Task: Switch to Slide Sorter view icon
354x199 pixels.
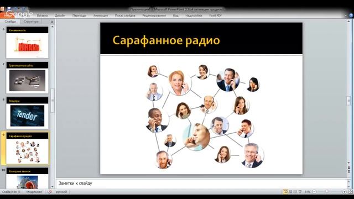Action: 290,192
